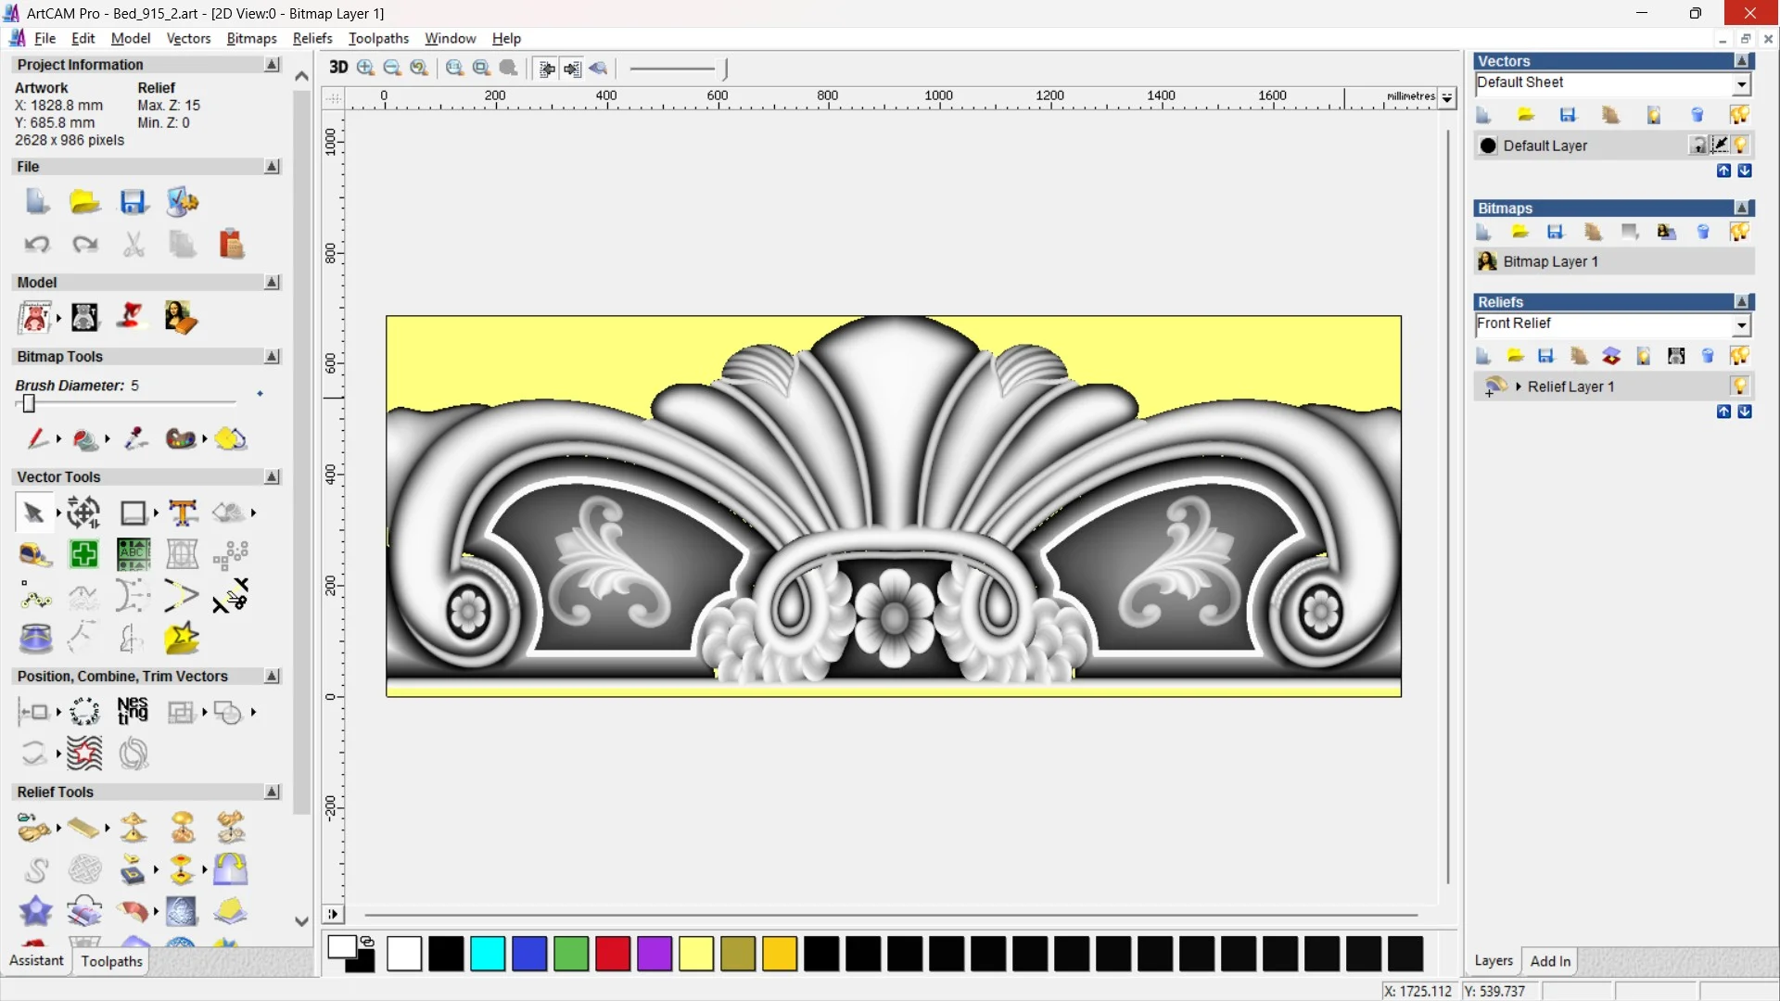This screenshot has width=1780, height=1001.
Task: Select the Zoom In tool
Action: pyautogui.click(x=364, y=68)
